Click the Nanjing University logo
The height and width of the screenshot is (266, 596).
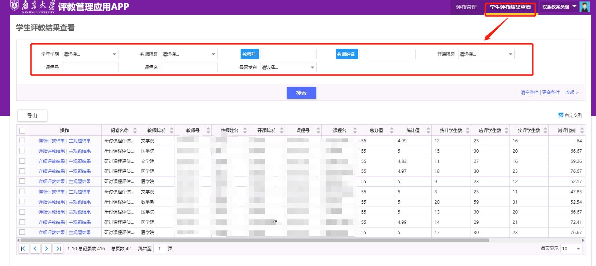(32, 7)
